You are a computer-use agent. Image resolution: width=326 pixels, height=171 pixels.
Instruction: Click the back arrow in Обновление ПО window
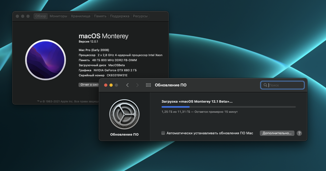(x=127, y=85)
